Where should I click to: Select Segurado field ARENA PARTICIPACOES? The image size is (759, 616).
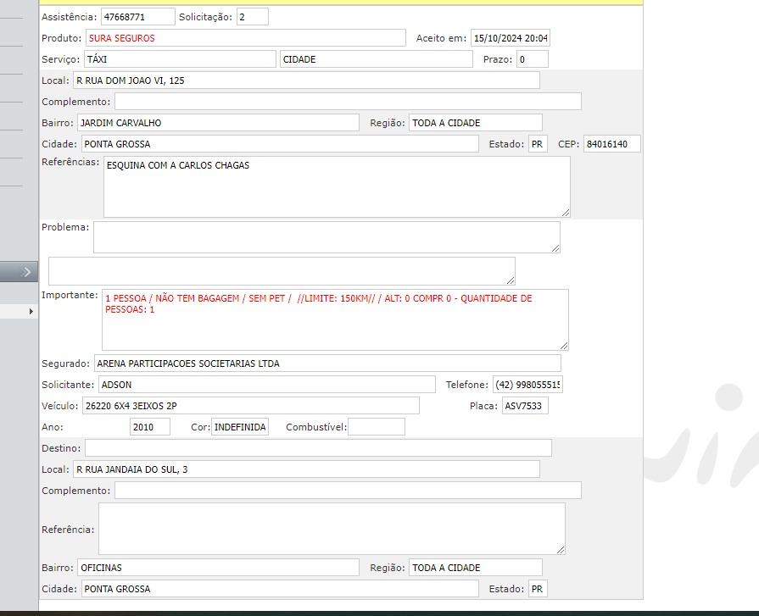point(327,363)
